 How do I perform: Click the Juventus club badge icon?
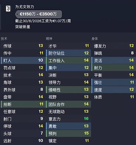coord(8,9)
